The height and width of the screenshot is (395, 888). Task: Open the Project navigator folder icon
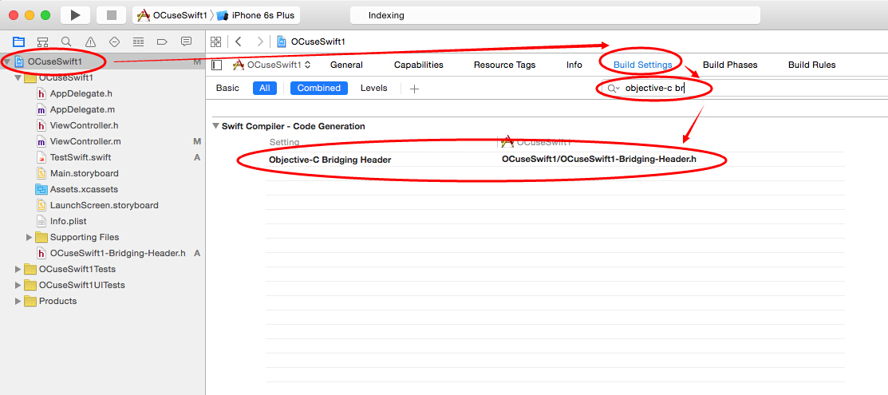(x=19, y=41)
